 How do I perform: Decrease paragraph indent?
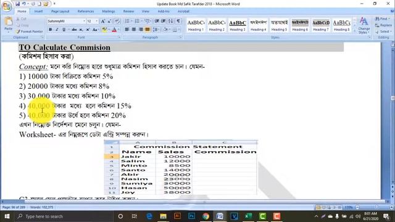point(157,21)
